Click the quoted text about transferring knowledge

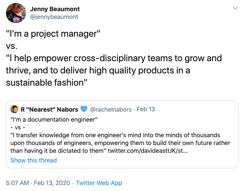point(115,135)
